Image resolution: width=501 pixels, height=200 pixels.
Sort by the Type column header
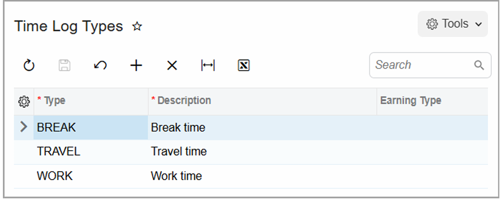55,101
